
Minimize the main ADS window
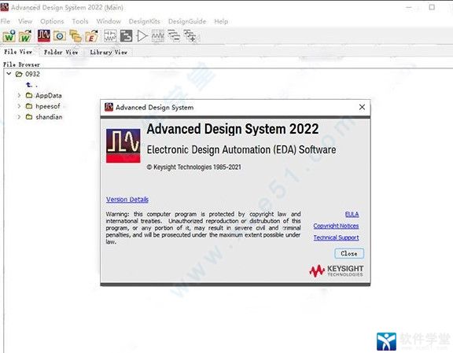click(x=408, y=7)
